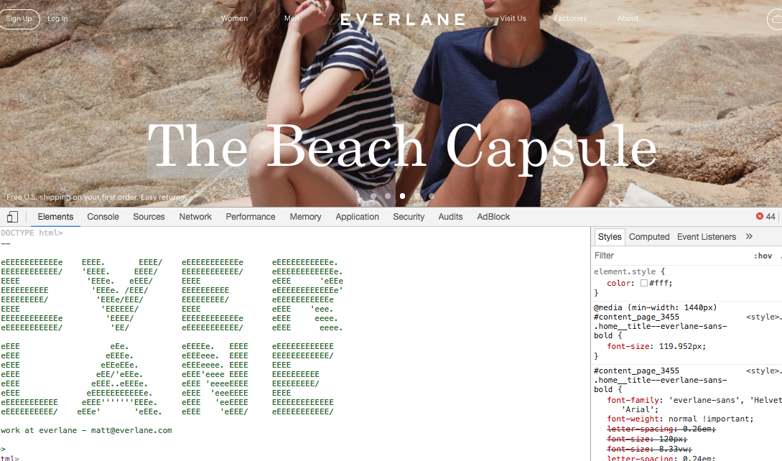Viewport: 782px width, 461px height.
Task: Switch to the Computed tab
Action: [x=648, y=236]
